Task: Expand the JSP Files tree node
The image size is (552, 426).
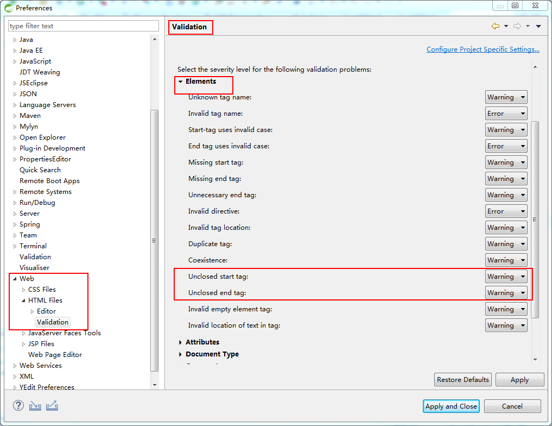Action: [x=23, y=343]
